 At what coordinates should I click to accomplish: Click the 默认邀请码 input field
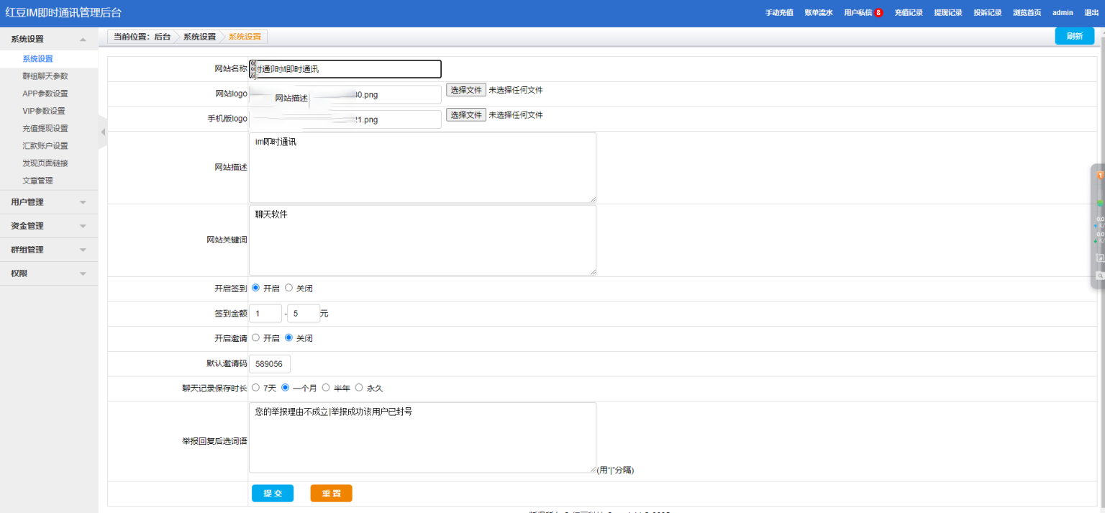[x=270, y=364]
